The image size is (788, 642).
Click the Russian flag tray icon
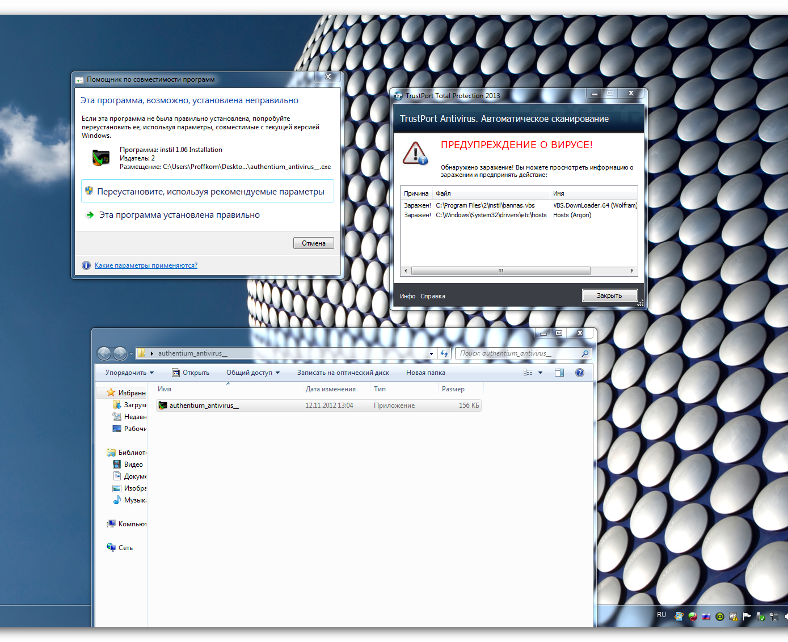point(706,616)
